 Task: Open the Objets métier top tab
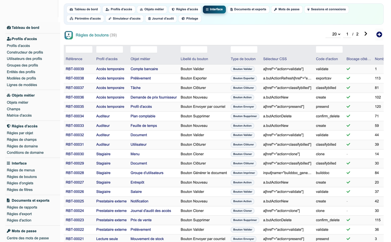pos(152,9)
